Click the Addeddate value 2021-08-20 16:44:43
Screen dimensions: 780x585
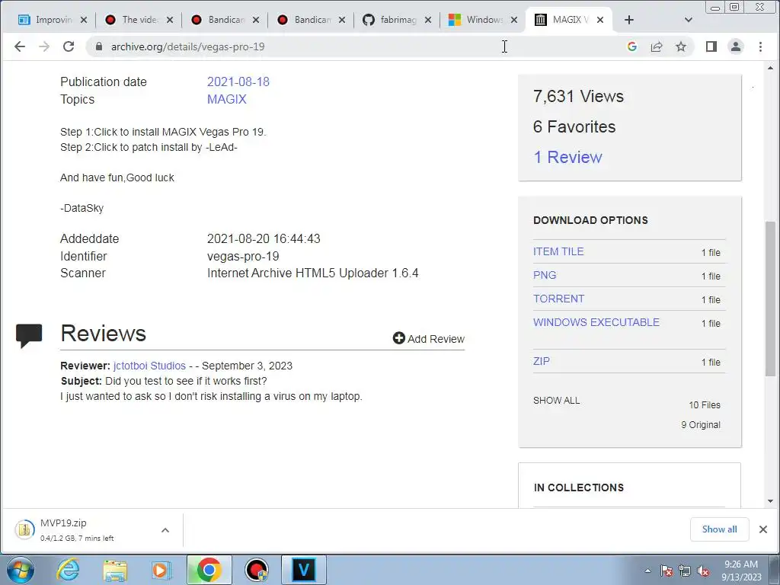264,238
